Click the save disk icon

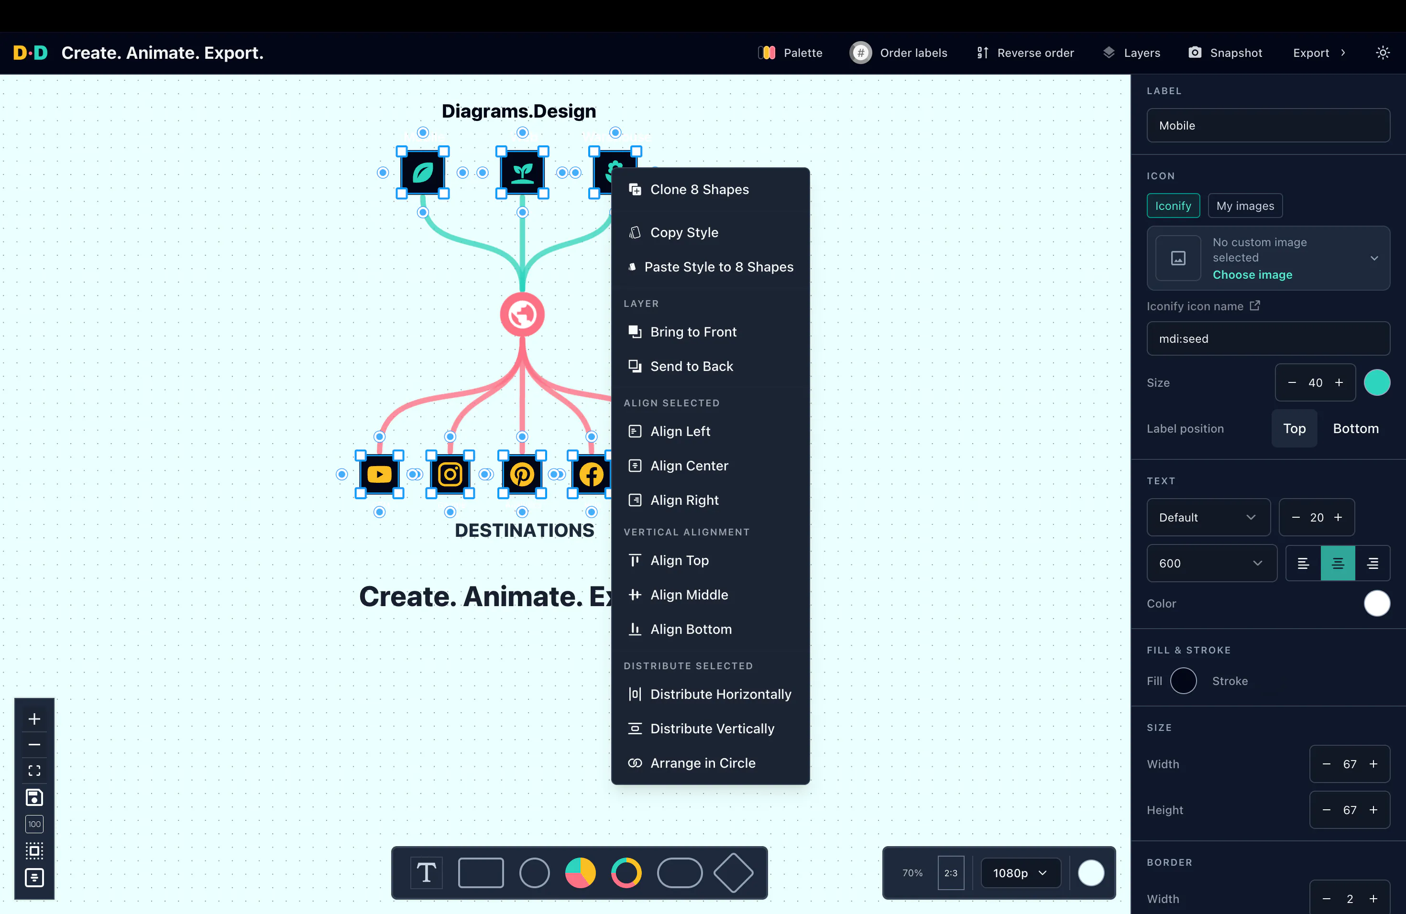point(34,797)
